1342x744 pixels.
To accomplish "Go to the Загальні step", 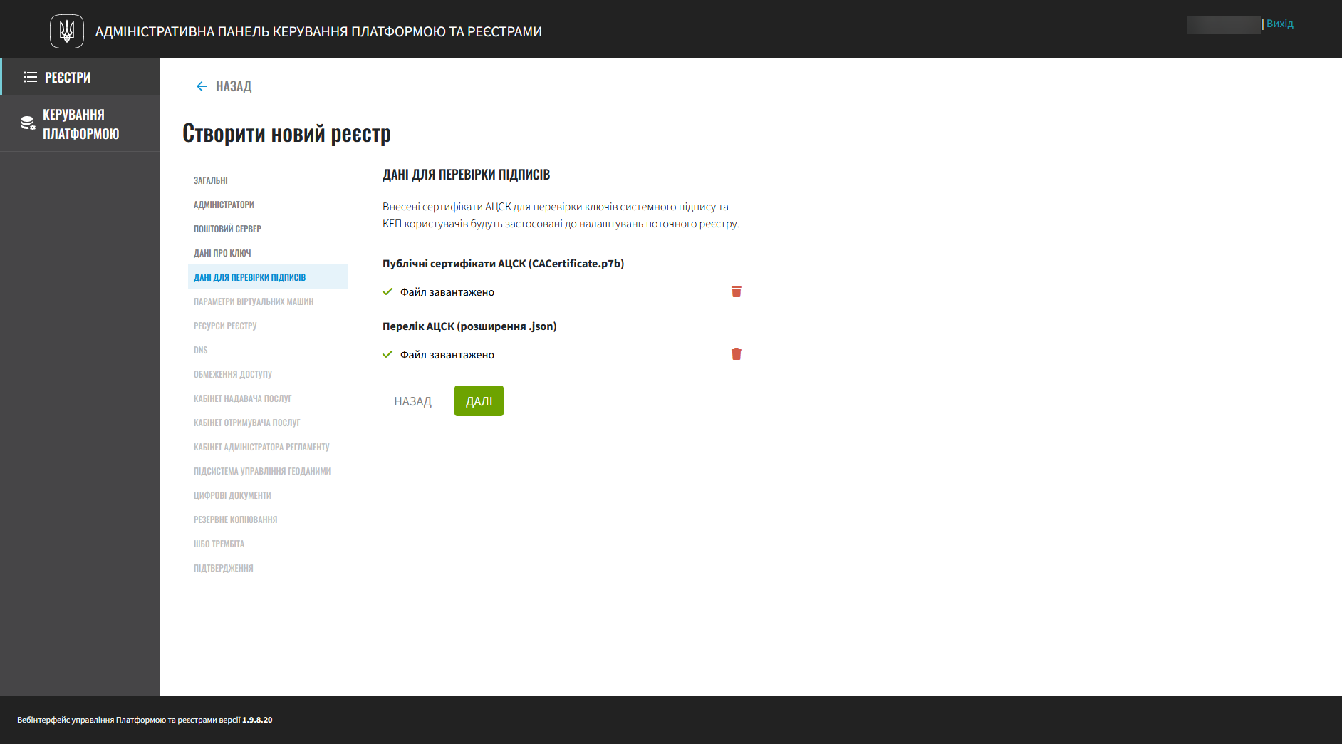I will coord(211,180).
